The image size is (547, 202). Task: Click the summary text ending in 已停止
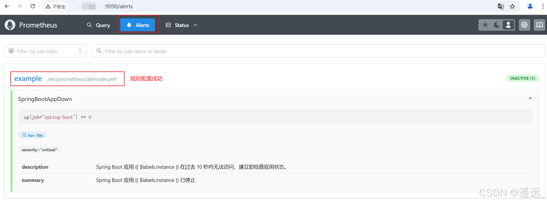(146, 180)
